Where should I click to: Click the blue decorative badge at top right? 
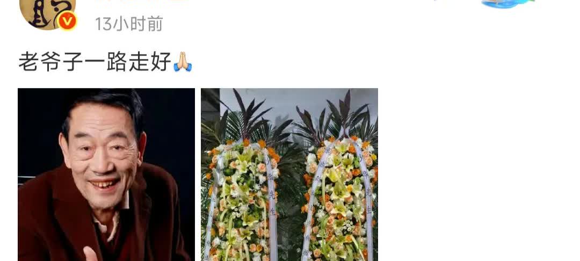click(508, 4)
